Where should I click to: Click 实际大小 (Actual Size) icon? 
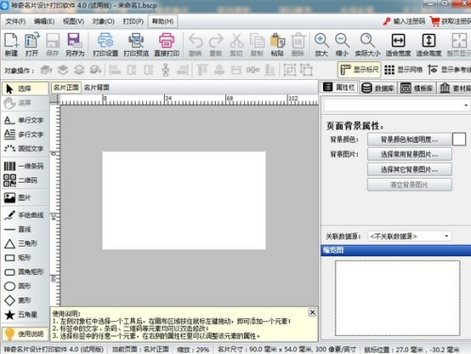(x=367, y=44)
